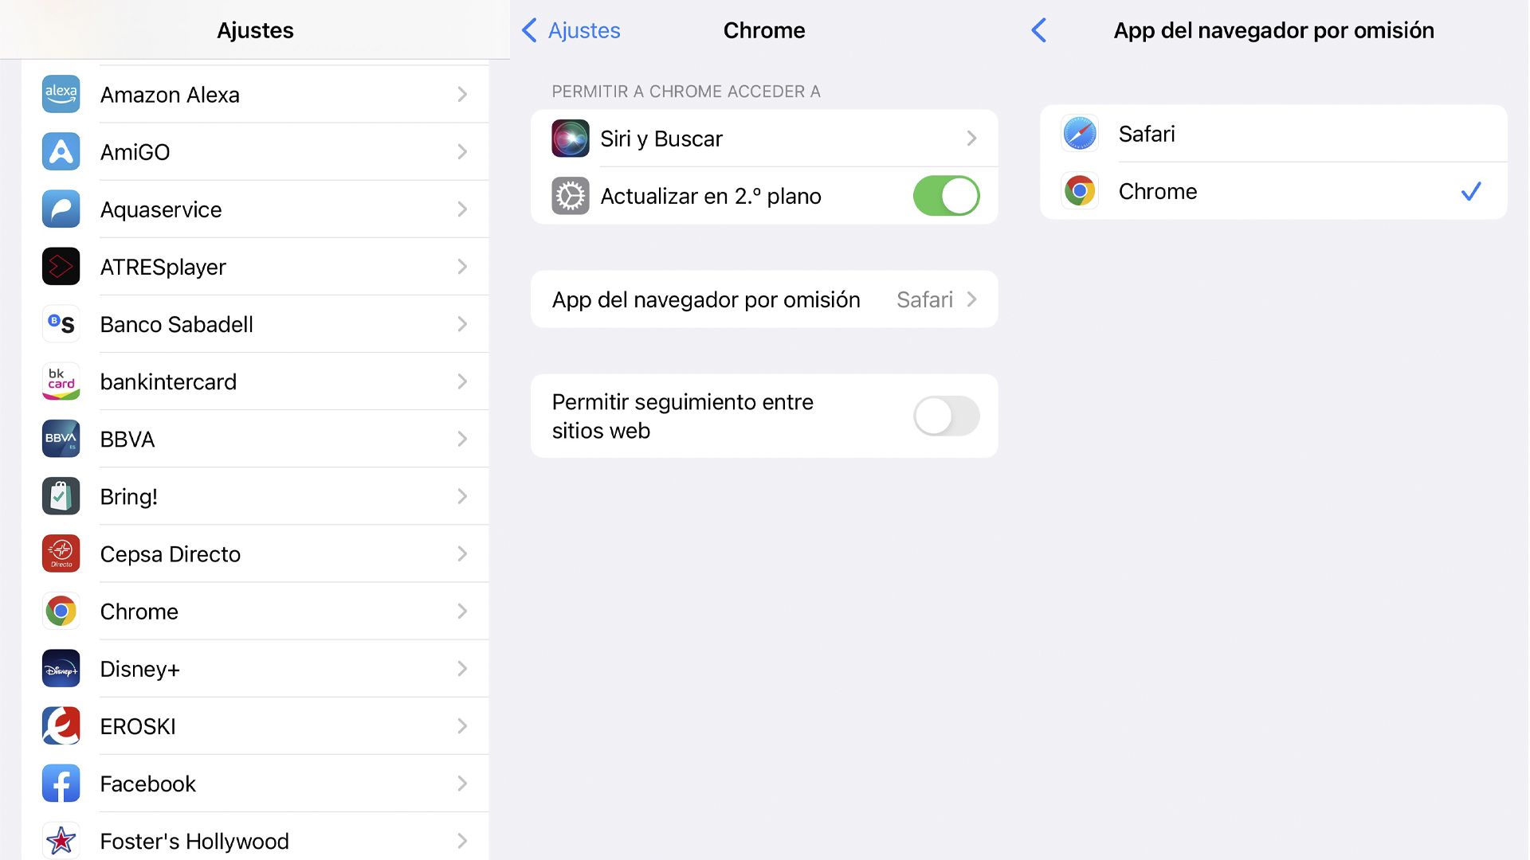The height and width of the screenshot is (860, 1530).
Task: Click the Safari icon in the browser list
Action: pyautogui.click(x=1078, y=133)
